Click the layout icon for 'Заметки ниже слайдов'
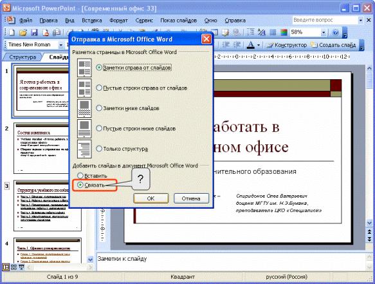 (x=84, y=108)
